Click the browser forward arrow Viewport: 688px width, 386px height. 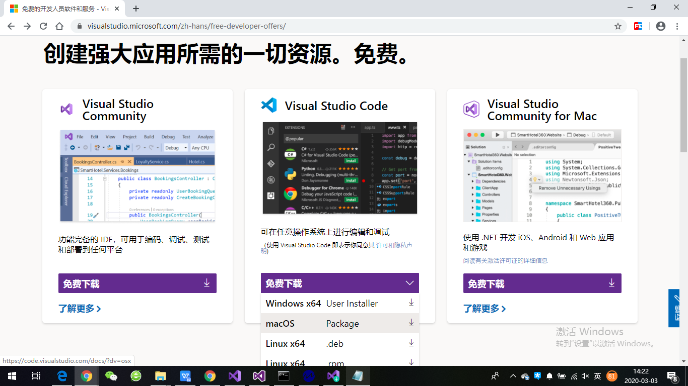click(x=27, y=26)
